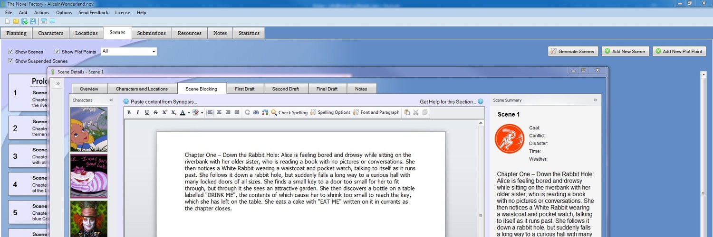
Task: Click the speech bubble icon in main toolbar
Action: pyautogui.click(x=52, y=21)
